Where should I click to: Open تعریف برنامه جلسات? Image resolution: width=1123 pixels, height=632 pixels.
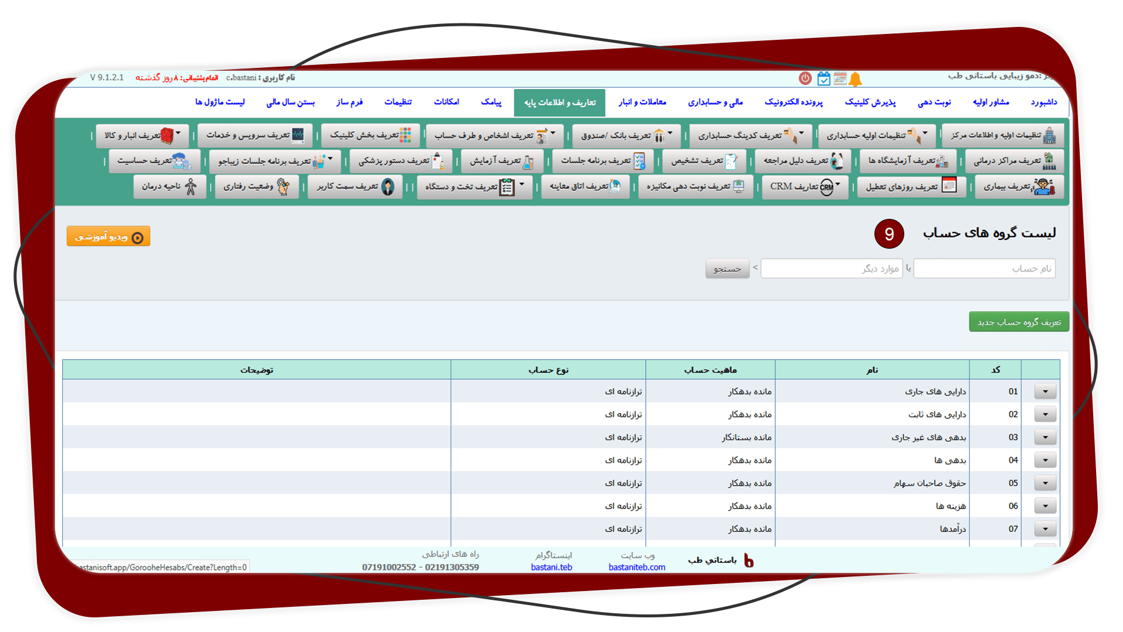coord(602,161)
